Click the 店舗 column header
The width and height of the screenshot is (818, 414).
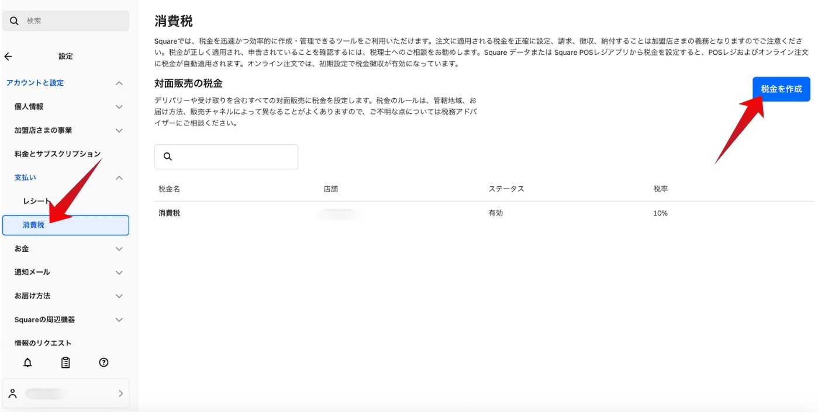coord(330,189)
